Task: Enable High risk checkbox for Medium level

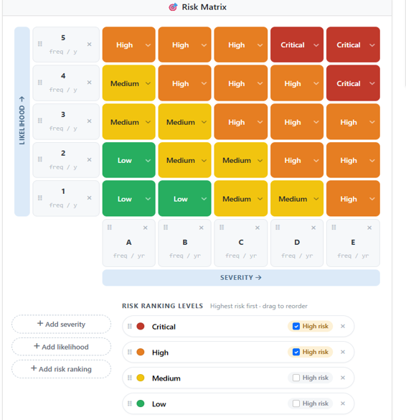Action: click(296, 378)
